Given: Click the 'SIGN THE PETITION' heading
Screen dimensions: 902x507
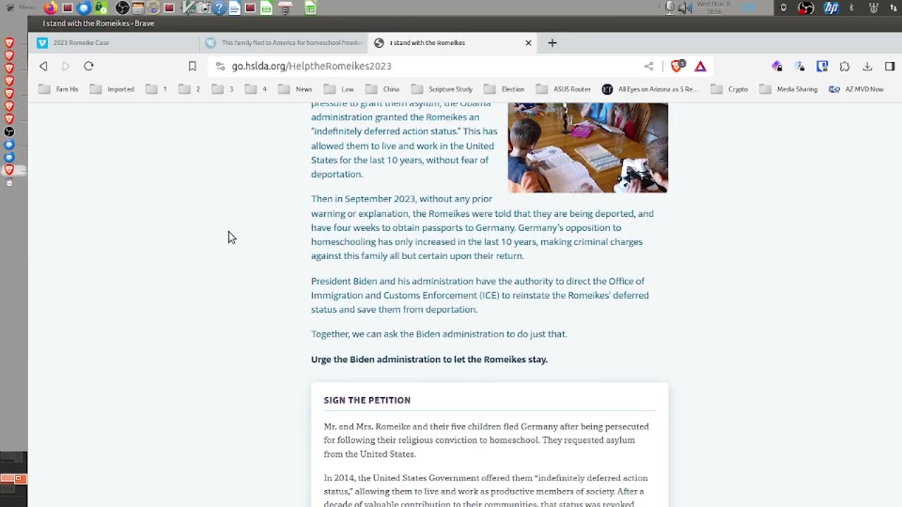Looking at the screenshot, I should tap(367, 400).
